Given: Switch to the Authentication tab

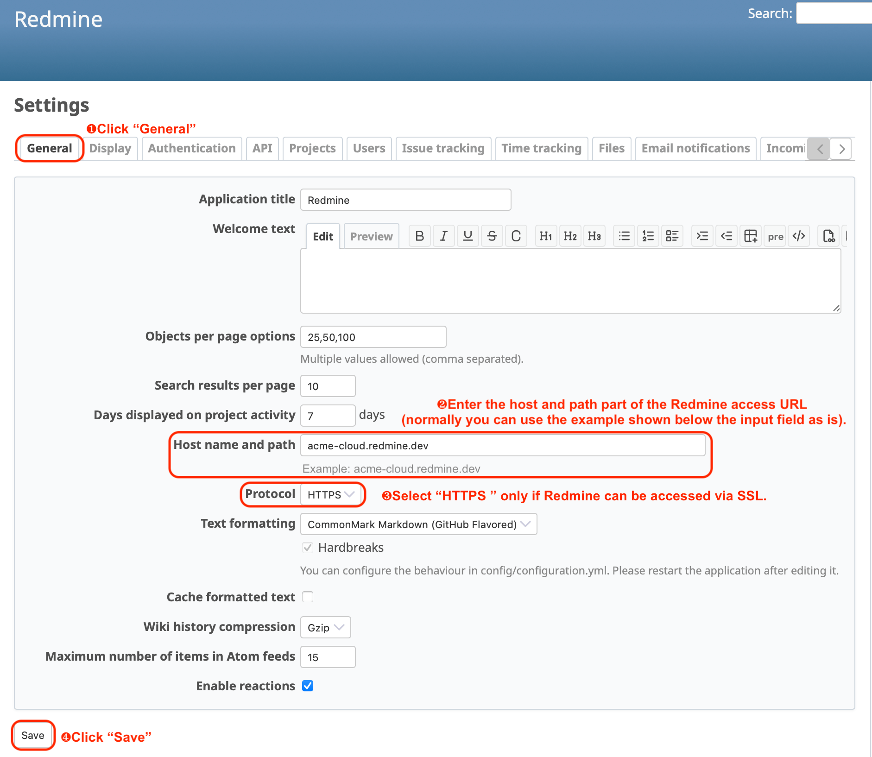Looking at the screenshot, I should [x=192, y=148].
